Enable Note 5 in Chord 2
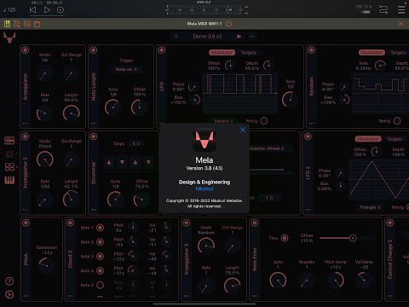409x307 pixels. coord(100,285)
